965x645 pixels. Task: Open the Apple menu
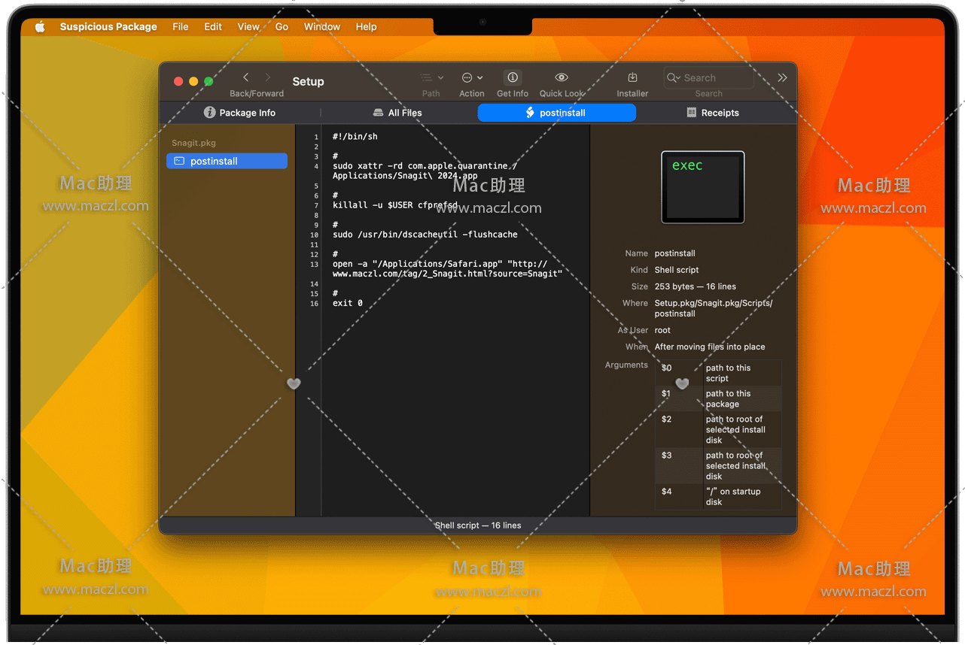[40, 26]
